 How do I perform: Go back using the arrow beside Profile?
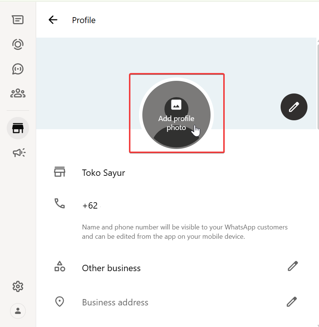tap(53, 20)
